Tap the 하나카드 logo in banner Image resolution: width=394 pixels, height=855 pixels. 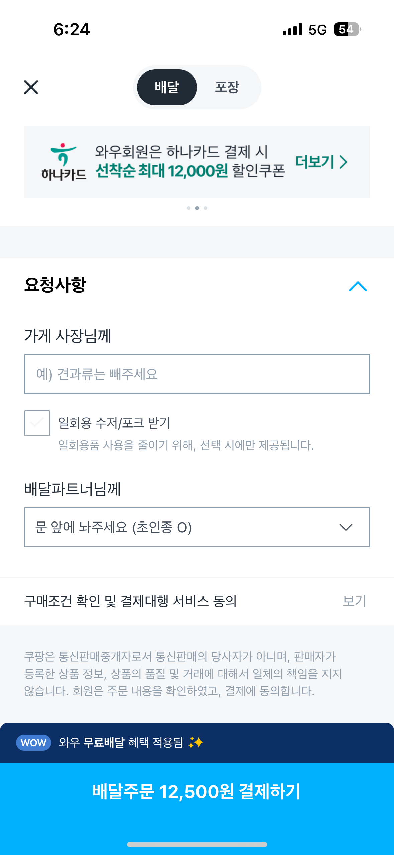63,162
